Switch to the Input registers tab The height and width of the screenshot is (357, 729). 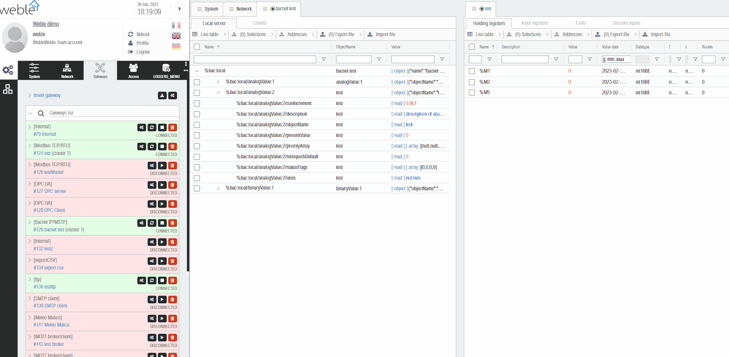click(534, 23)
